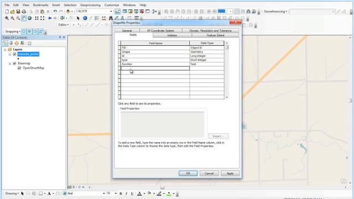Screen dimensions: 354x199
Task: Switch to the General tab
Action: 127,30
